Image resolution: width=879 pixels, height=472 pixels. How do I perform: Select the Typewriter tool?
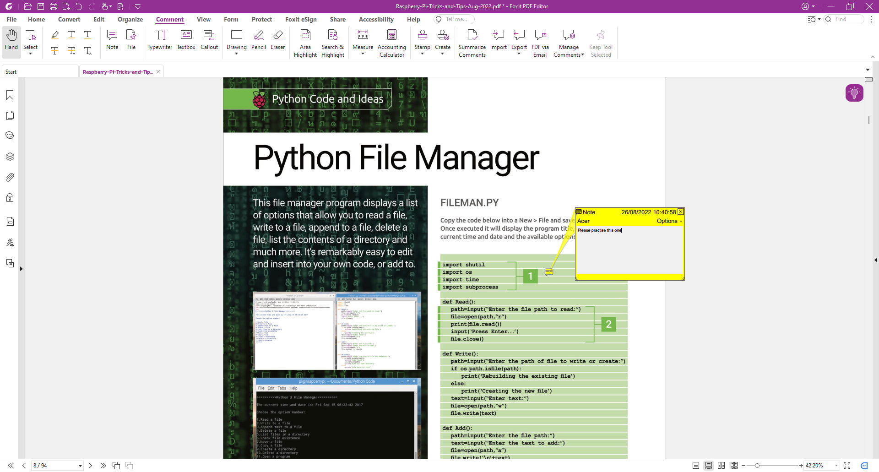click(x=159, y=41)
